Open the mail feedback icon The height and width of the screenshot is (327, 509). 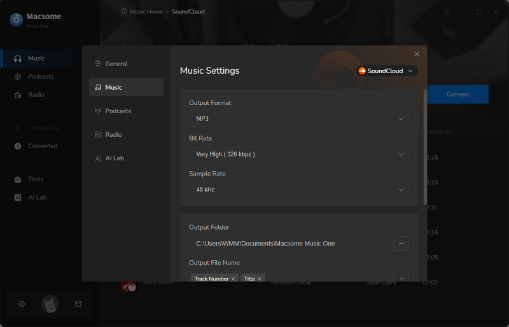coord(78,304)
